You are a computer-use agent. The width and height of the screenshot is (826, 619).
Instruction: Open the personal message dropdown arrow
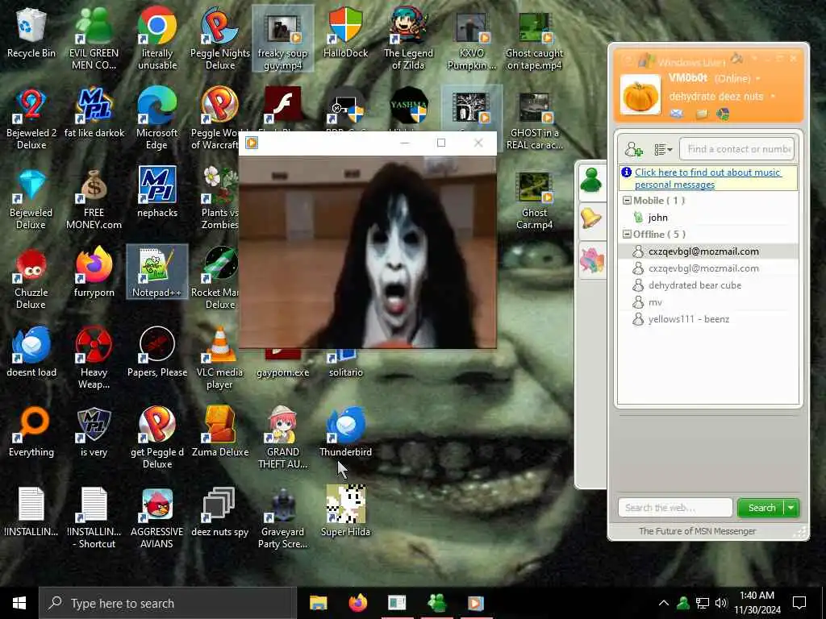773,97
